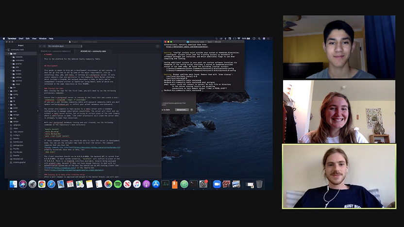Open Safari in the Dock
The image size is (404, 227).
point(51,184)
